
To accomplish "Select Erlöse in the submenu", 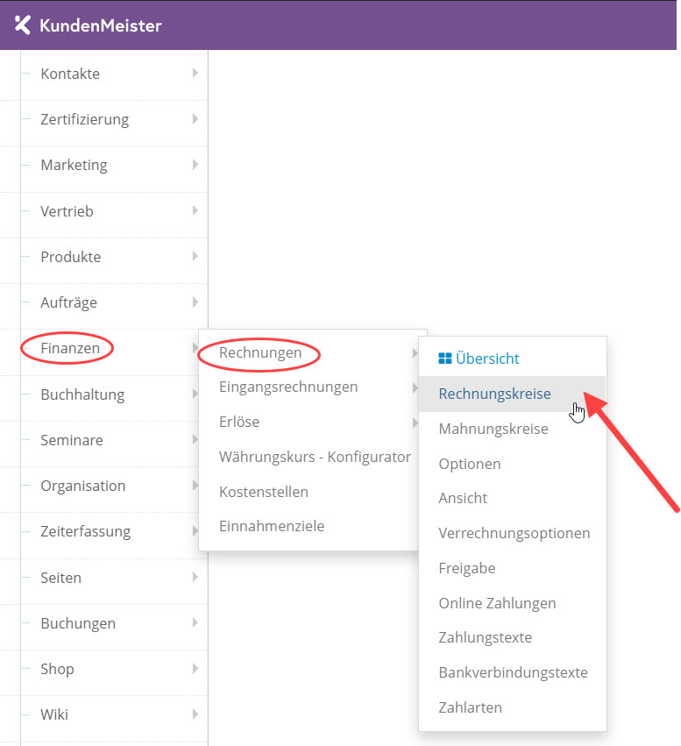I will (239, 422).
